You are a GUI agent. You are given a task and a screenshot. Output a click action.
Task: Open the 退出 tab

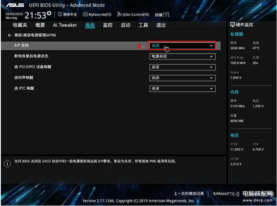click(x=161, y=25)
